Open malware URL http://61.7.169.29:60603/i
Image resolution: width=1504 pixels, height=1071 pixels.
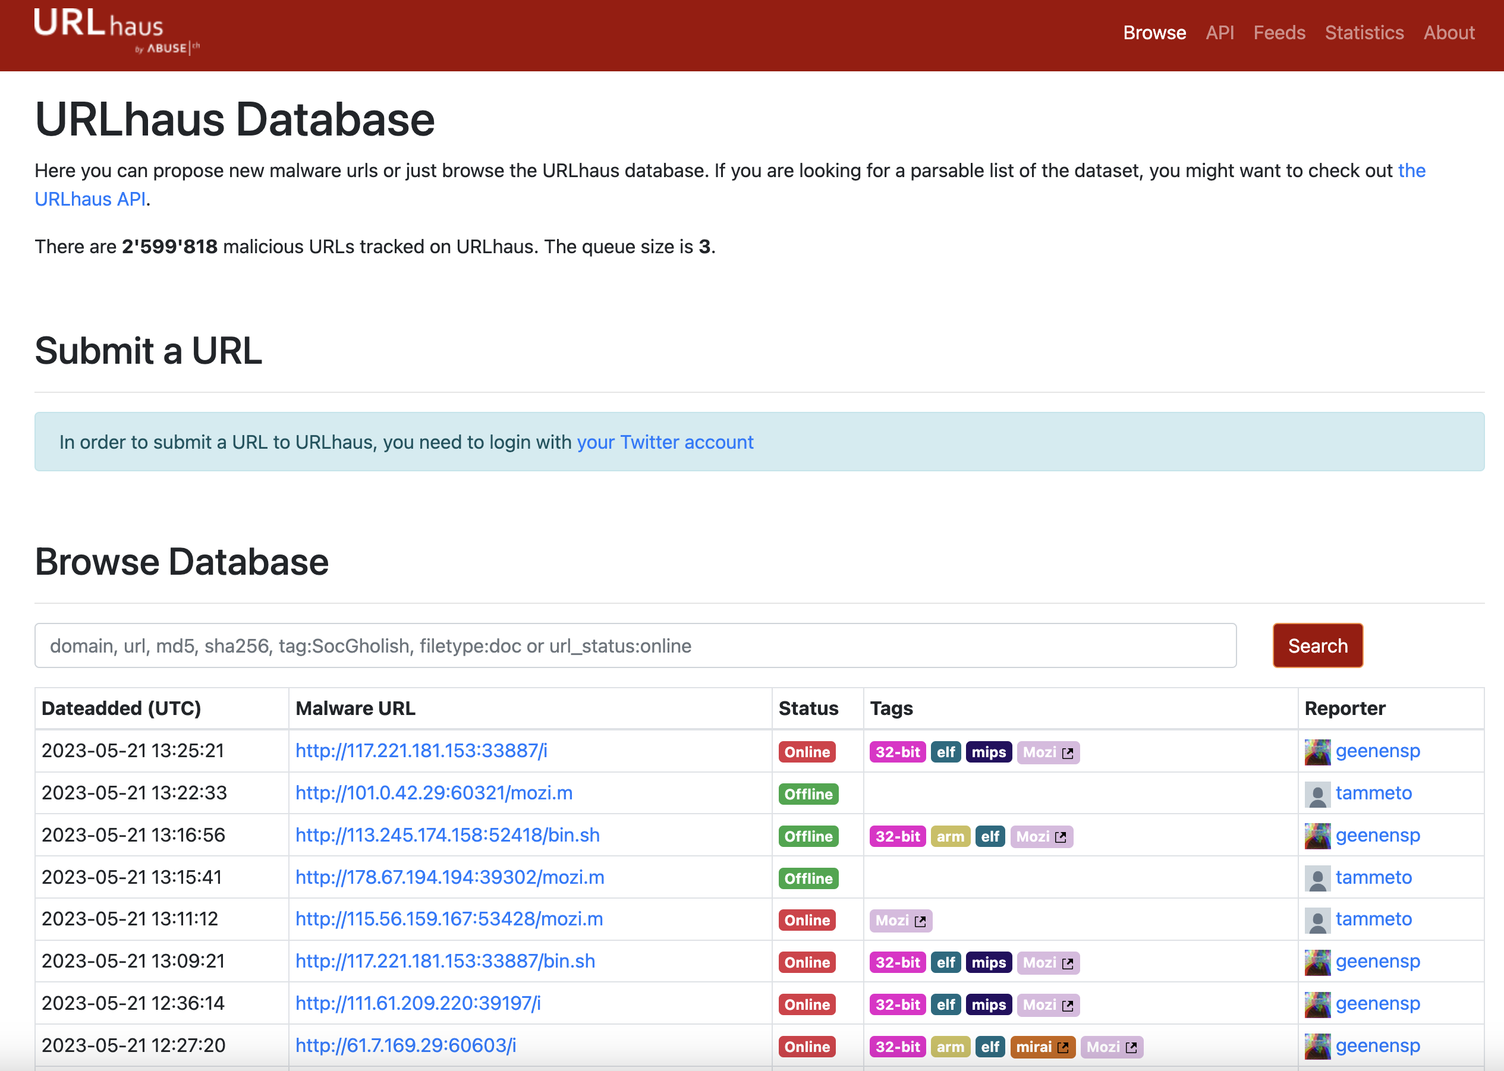click(405, 1045)
